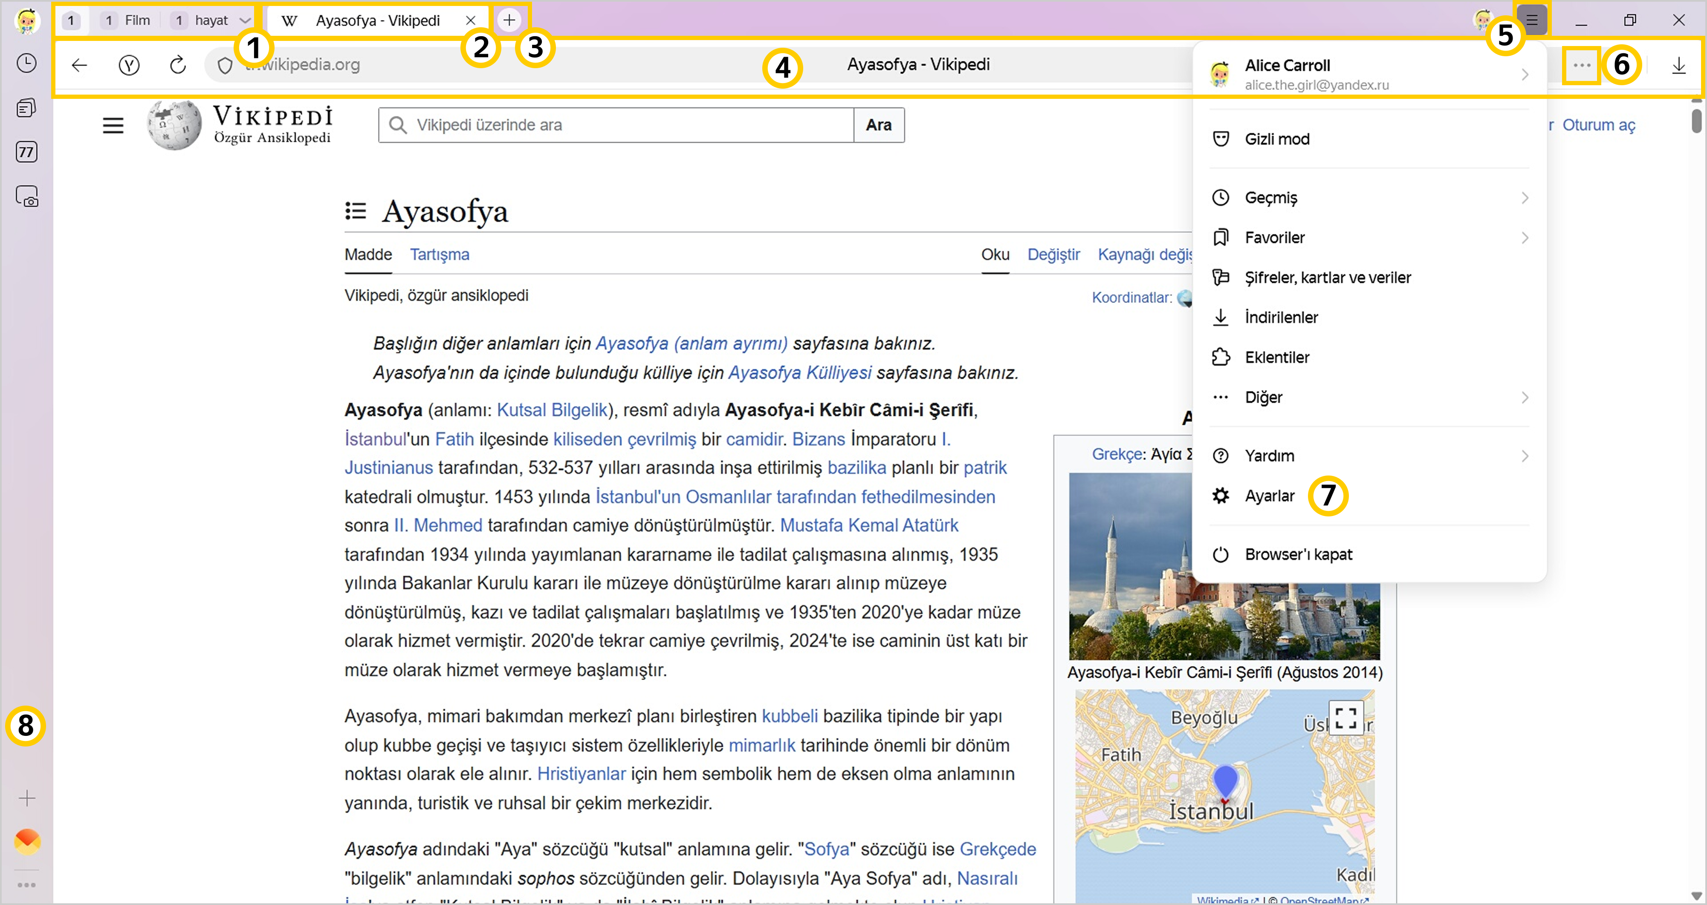This screenshot has height=905, width=1707.
Task: Click the shield icon in the address bar
Action: coord(225,65)
